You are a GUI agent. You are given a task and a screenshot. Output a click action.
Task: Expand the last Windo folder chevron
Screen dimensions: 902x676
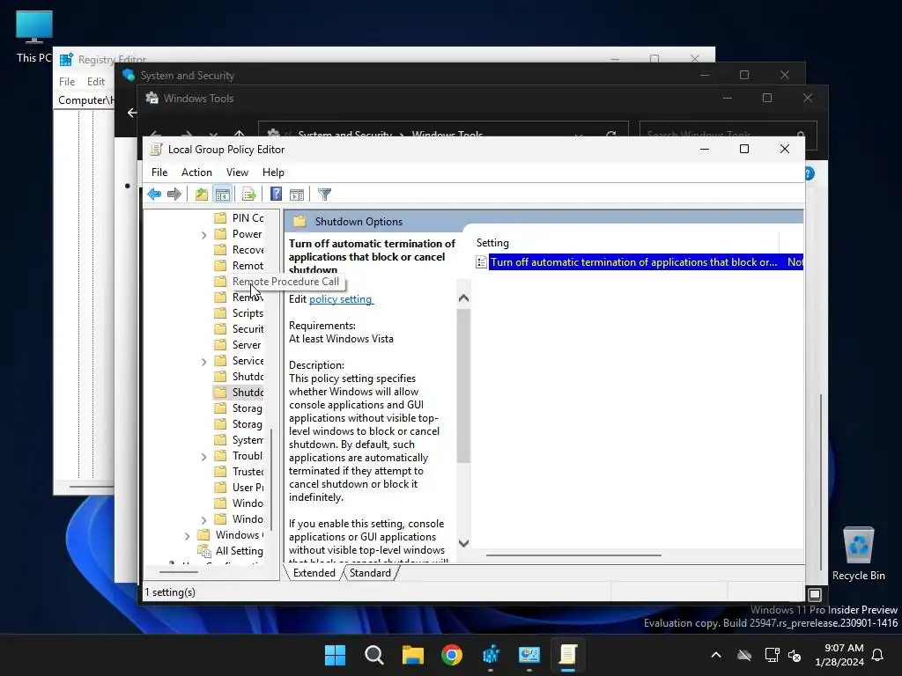pyautogui.click(x=203, y=519)
